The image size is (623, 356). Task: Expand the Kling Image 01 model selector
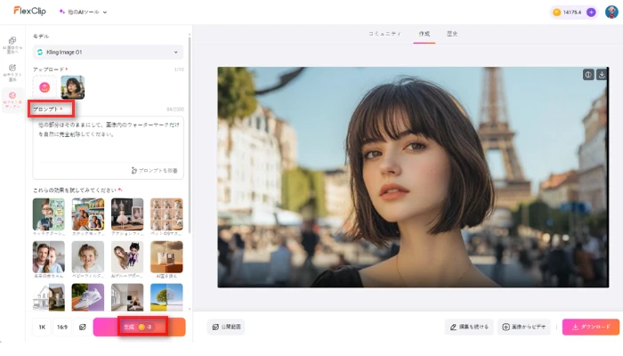pos(108,53)
